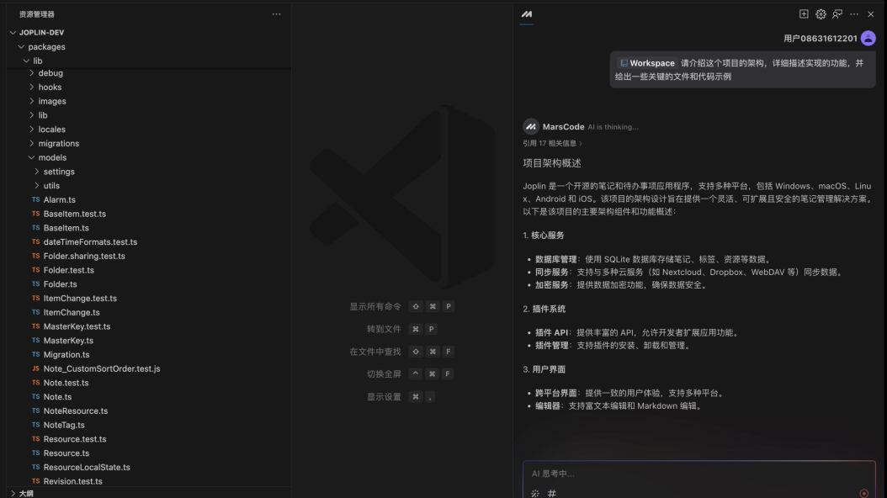Open explorer panel more actions menu

(x=276, y=14)
